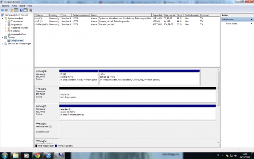
Task: Click the blue Help toolbar icon
Action: click(21, 10)
